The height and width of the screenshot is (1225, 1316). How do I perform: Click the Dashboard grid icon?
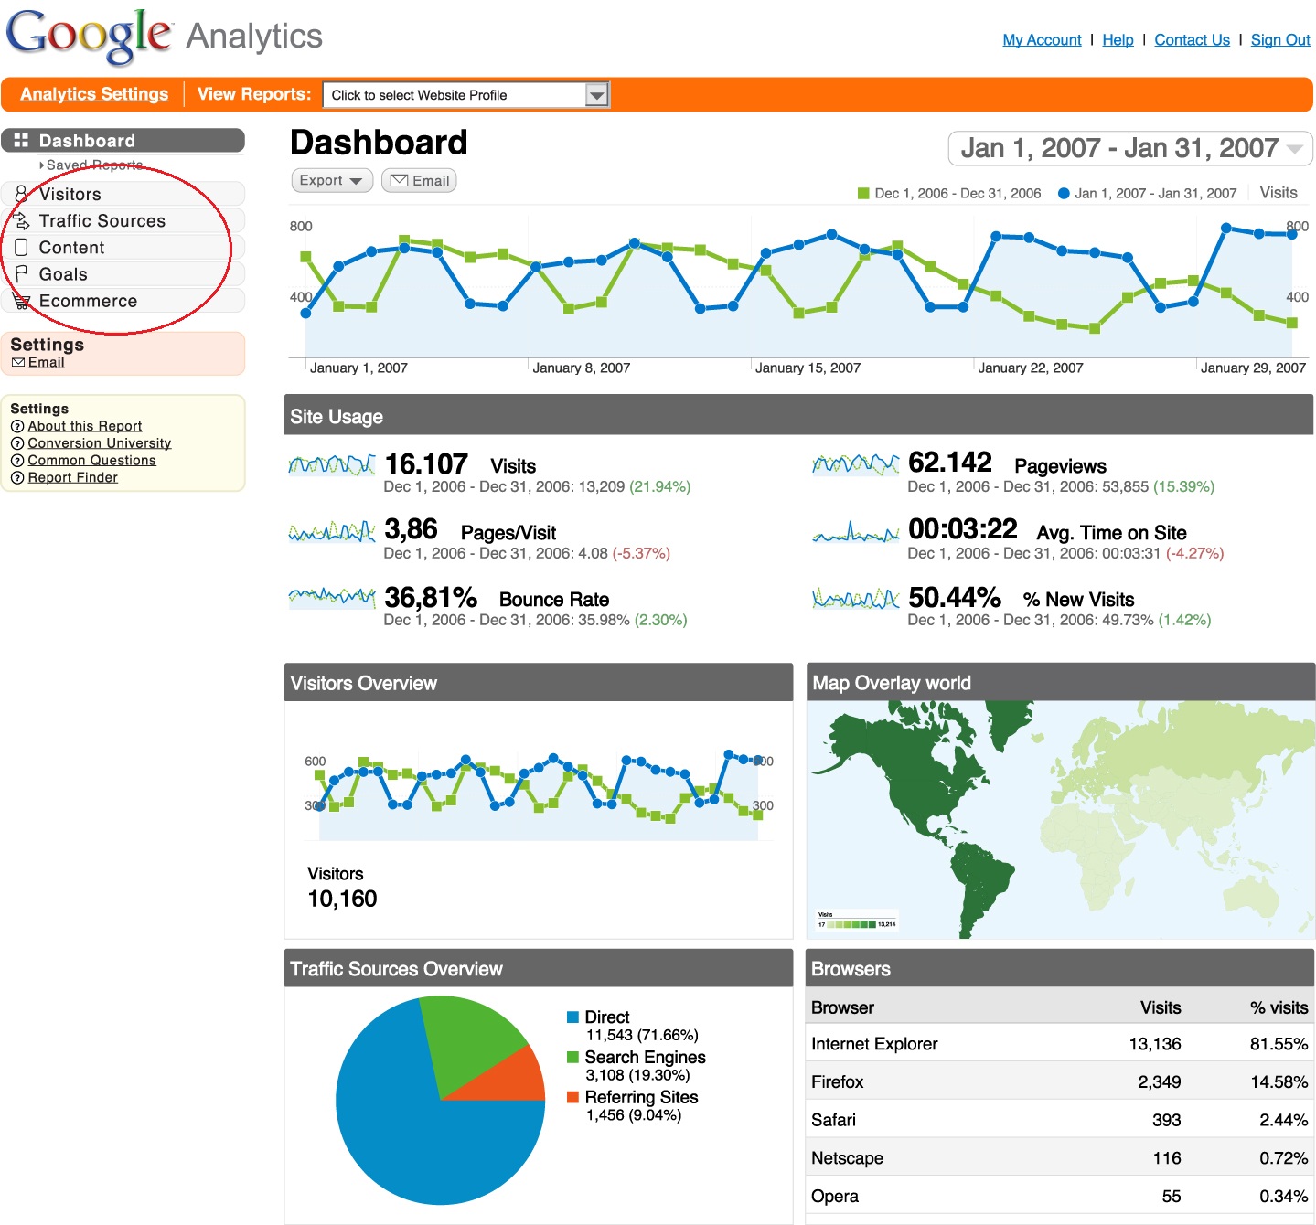(x=21, y=141)
